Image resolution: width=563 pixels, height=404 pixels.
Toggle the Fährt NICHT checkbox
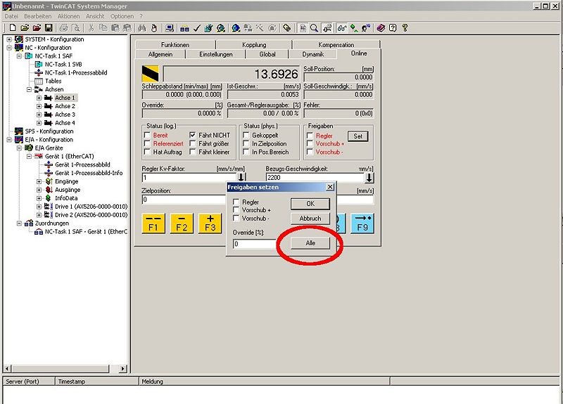click(x=193, y=135)
